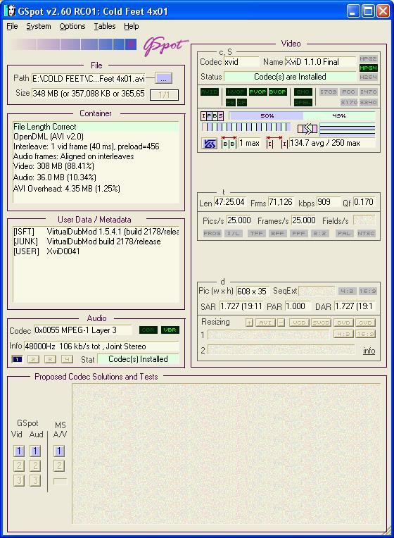Click the H264 indicator badge
This screenshot has height=538, width=394.
pos(368,77)
